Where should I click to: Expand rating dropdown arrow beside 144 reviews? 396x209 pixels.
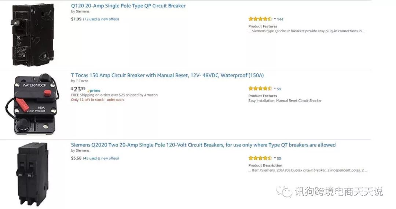point(275,19)
